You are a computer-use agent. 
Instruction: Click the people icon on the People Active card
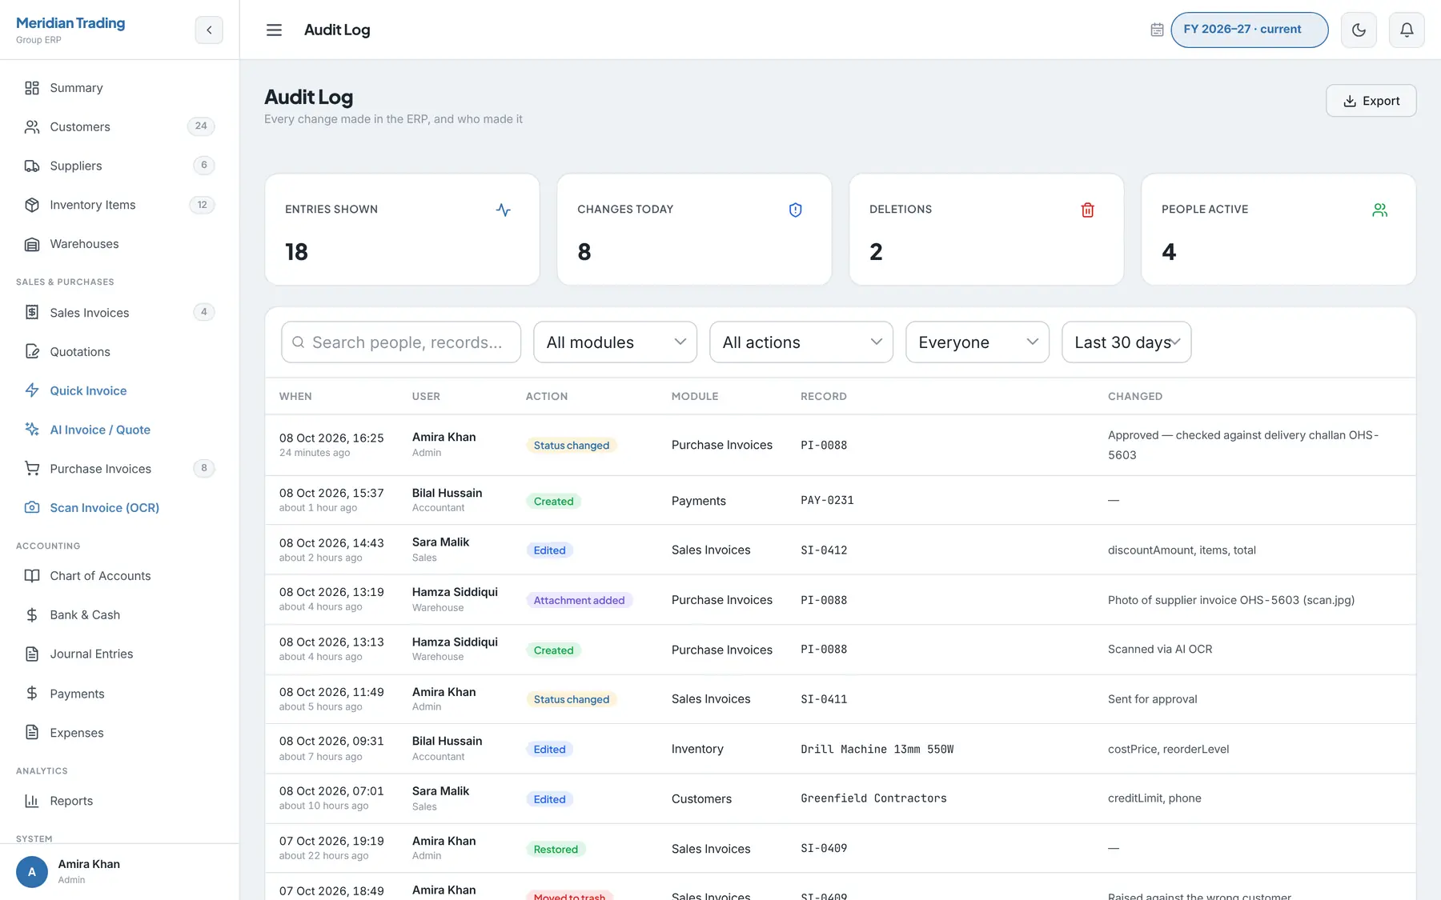click(1379, 210)
